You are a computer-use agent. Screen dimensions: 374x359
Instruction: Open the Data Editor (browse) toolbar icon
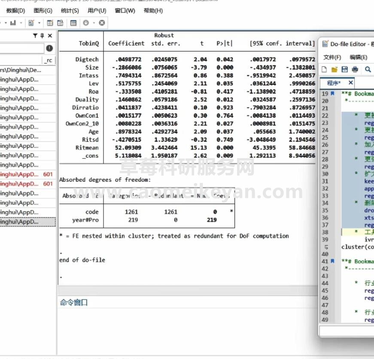[61, 23]
